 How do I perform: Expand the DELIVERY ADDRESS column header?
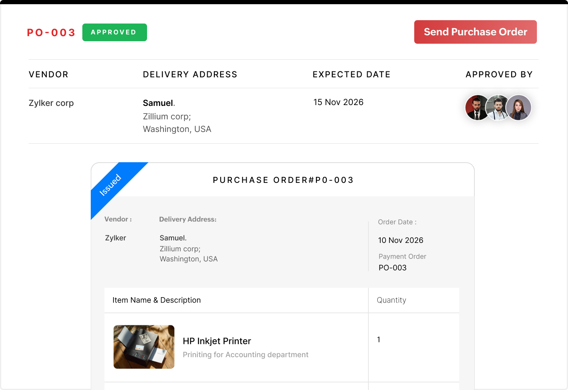[x=190, y=74]
